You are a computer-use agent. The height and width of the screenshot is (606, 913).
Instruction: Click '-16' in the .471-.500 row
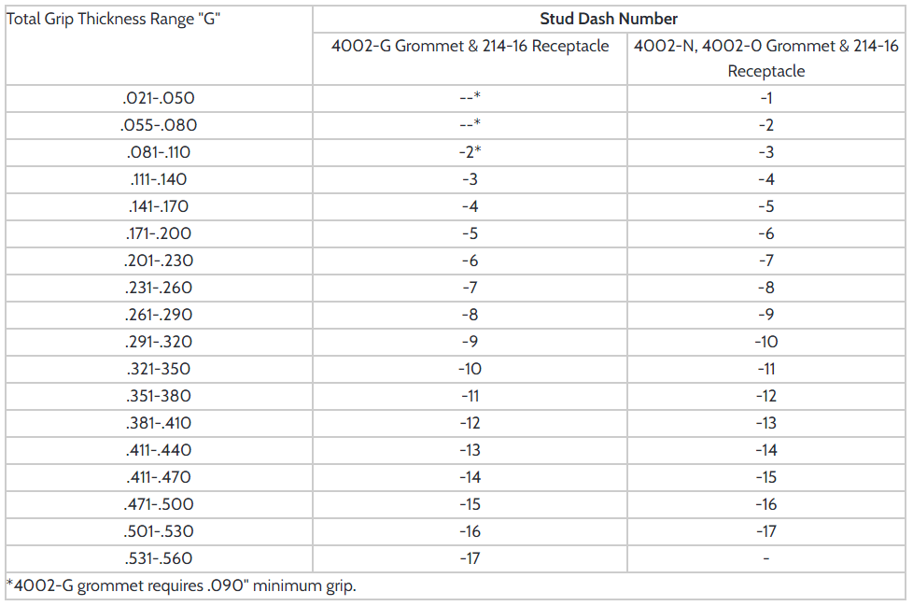[766, 504]
